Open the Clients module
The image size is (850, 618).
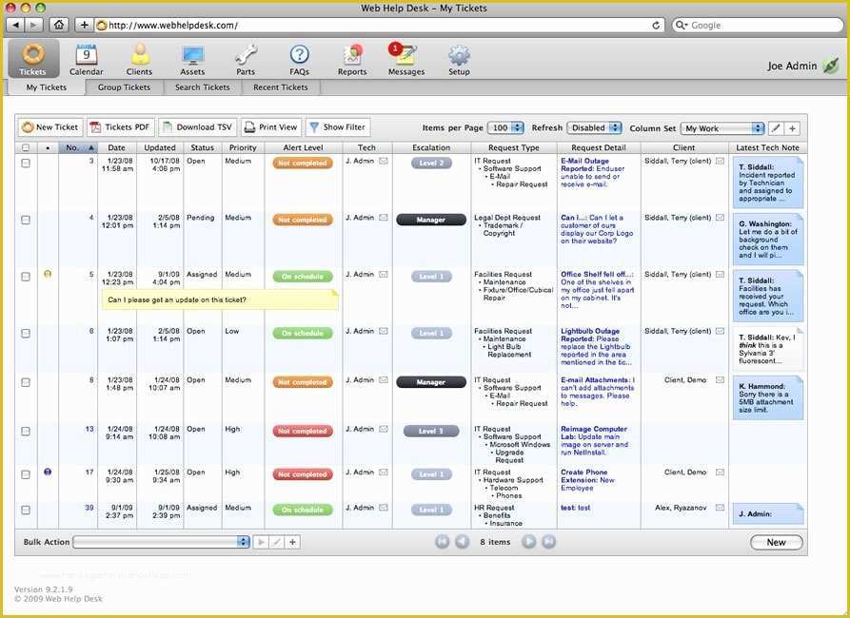click(139, 60)
